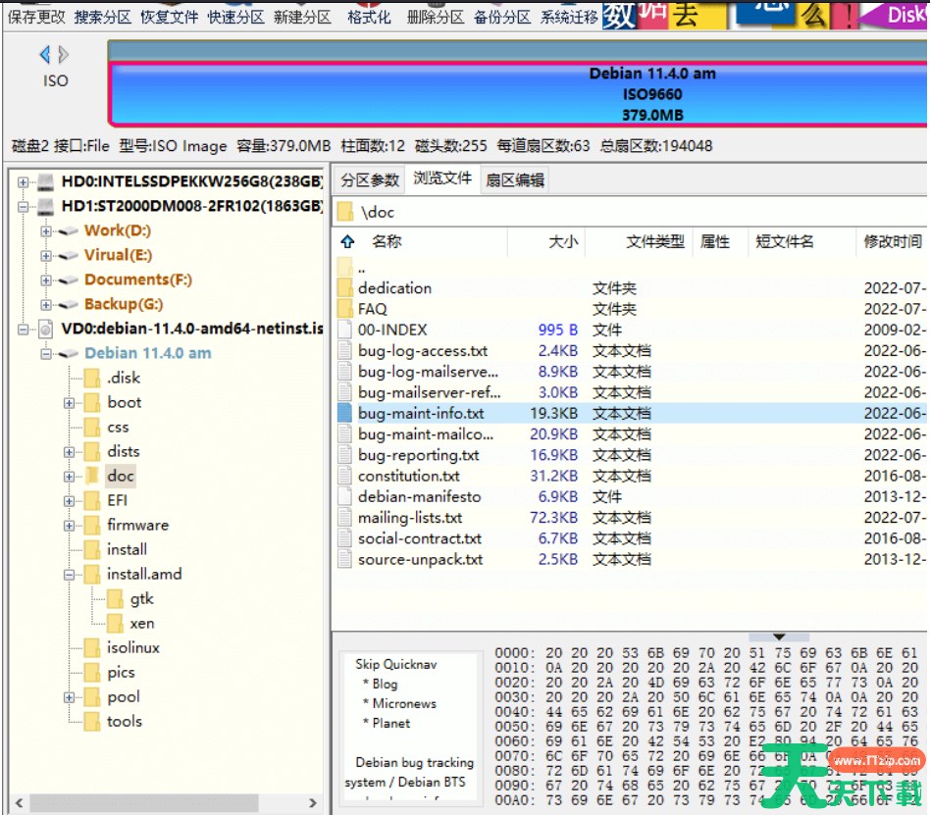
Task: Click the 格式化 toolbar button
Action: (369, 17)
